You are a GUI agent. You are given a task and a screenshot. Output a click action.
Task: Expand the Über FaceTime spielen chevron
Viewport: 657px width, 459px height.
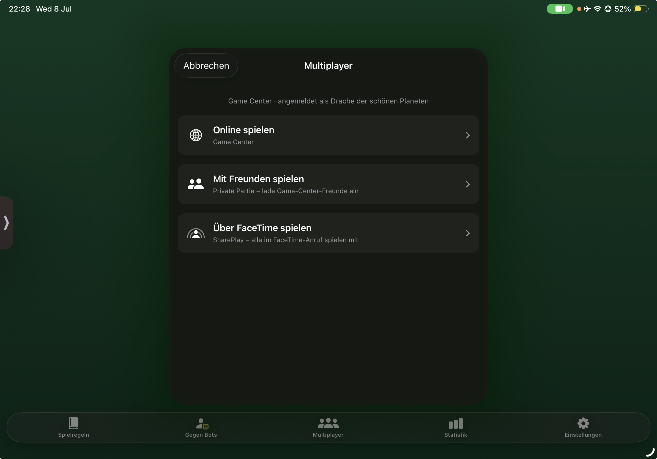click(467, 233)
